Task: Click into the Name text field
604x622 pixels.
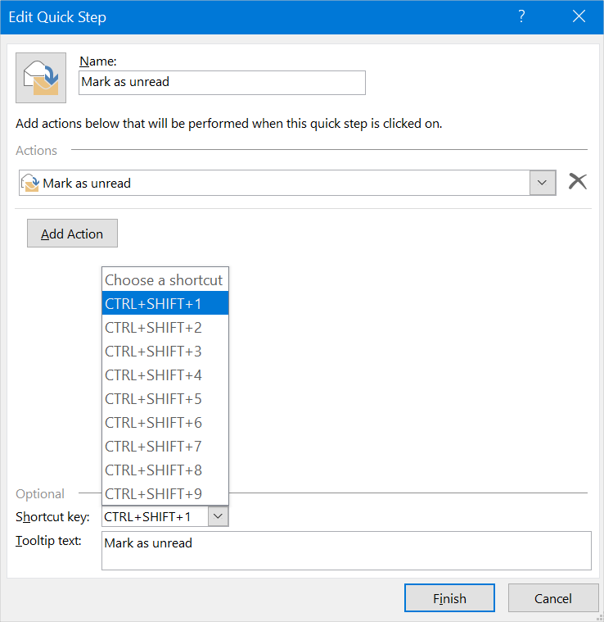Action: [222, 82]
